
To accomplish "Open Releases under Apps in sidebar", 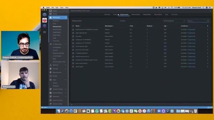I will tap(56, 86).
